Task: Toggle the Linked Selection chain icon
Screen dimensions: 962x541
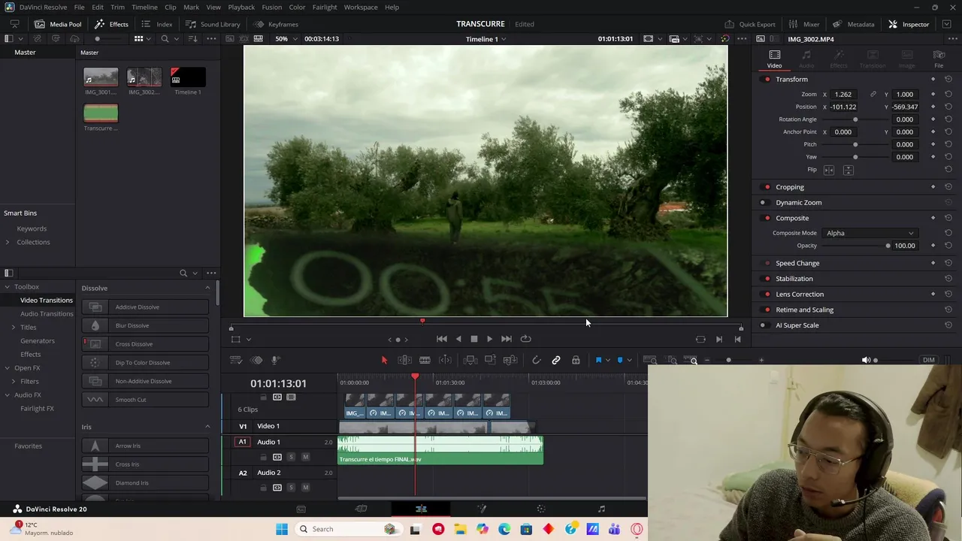Action: [x=556, y=361]
